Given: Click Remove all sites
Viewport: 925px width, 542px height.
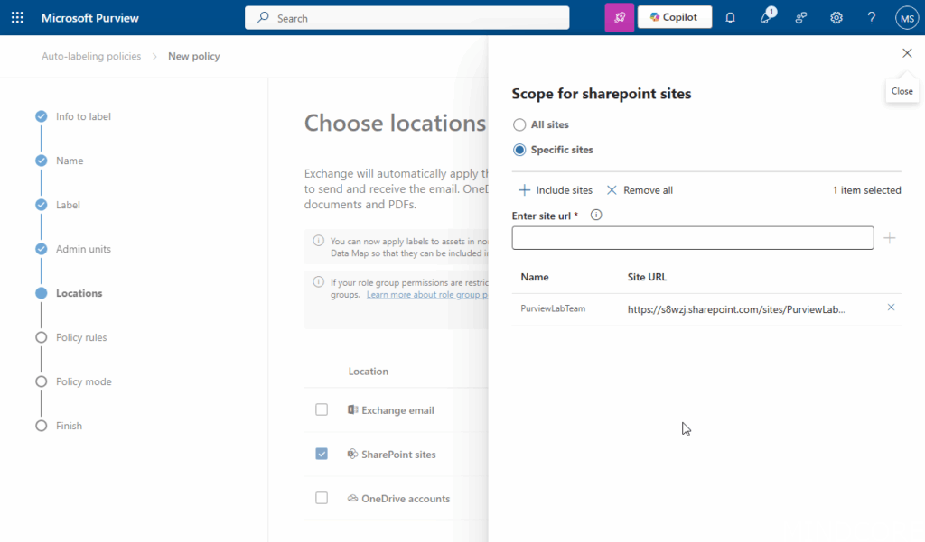Looking at the screenshot, I should pyautogui.click(x=640, y=190).
